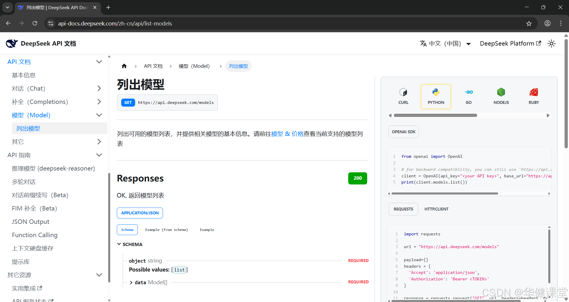The image size is (569, 302).
Task: Select the Schema tab
Action: [127, 230]
